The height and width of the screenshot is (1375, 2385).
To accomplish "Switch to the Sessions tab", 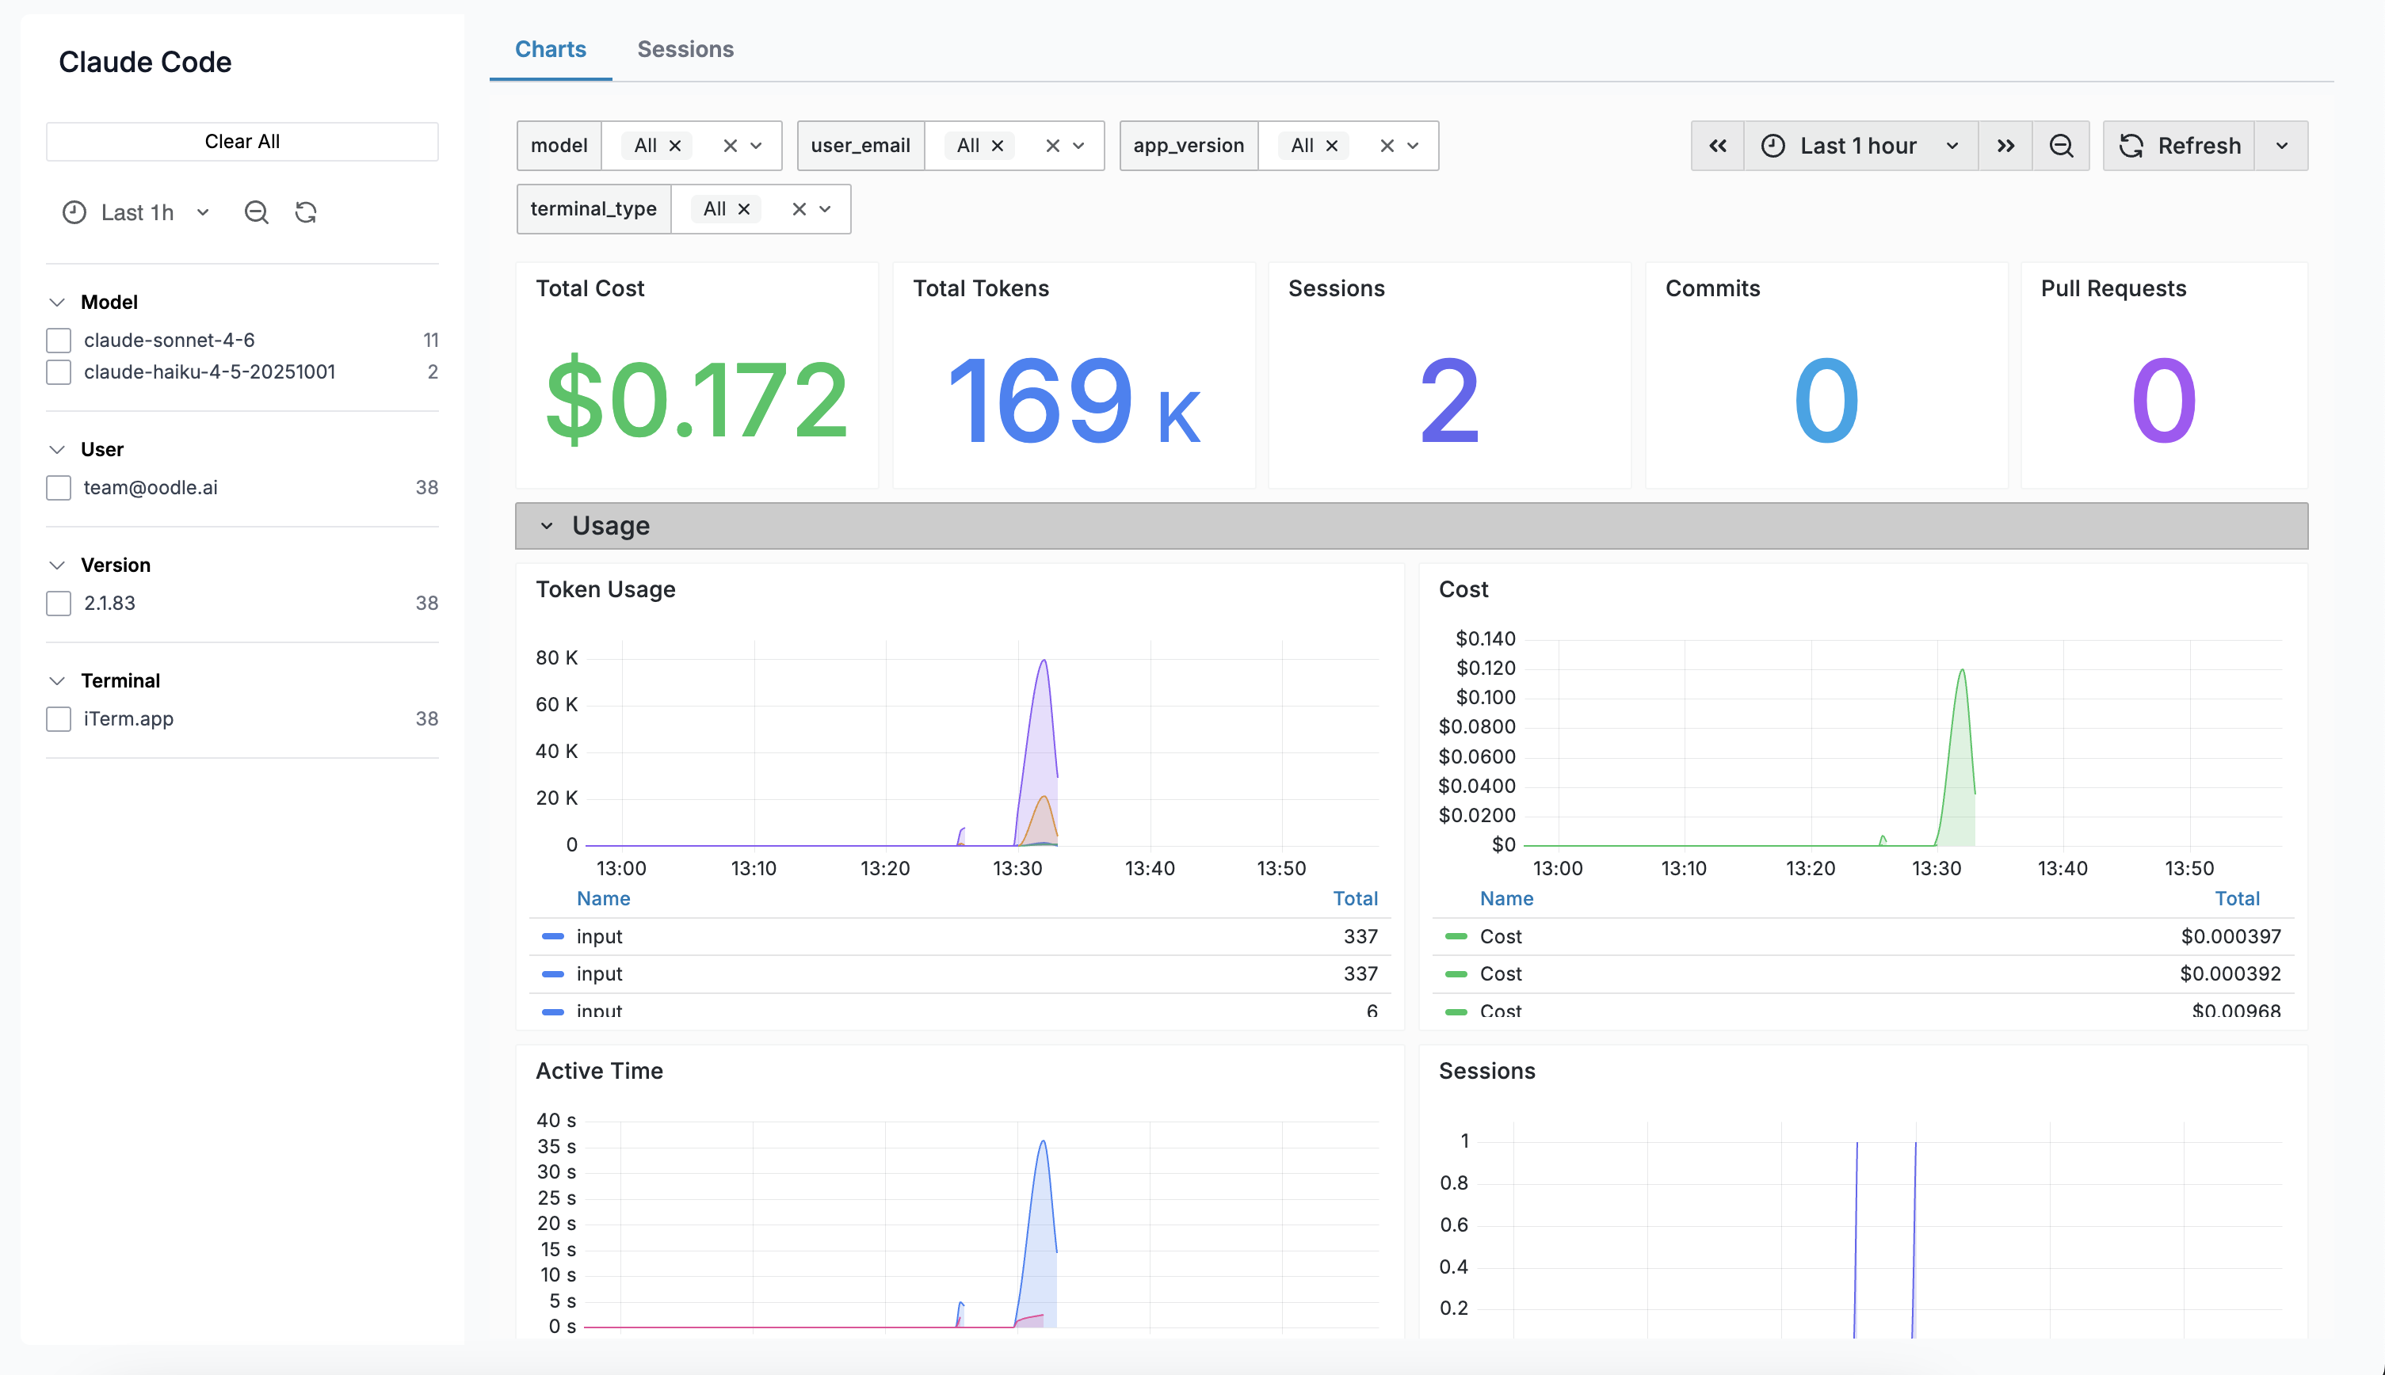I will point(685,49).
